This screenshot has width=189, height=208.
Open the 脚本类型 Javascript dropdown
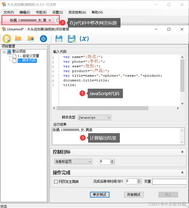tap(94, 118)
